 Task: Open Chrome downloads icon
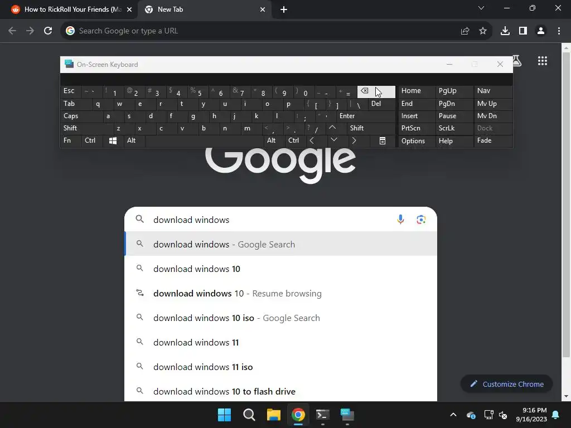[x=505, y=31]
